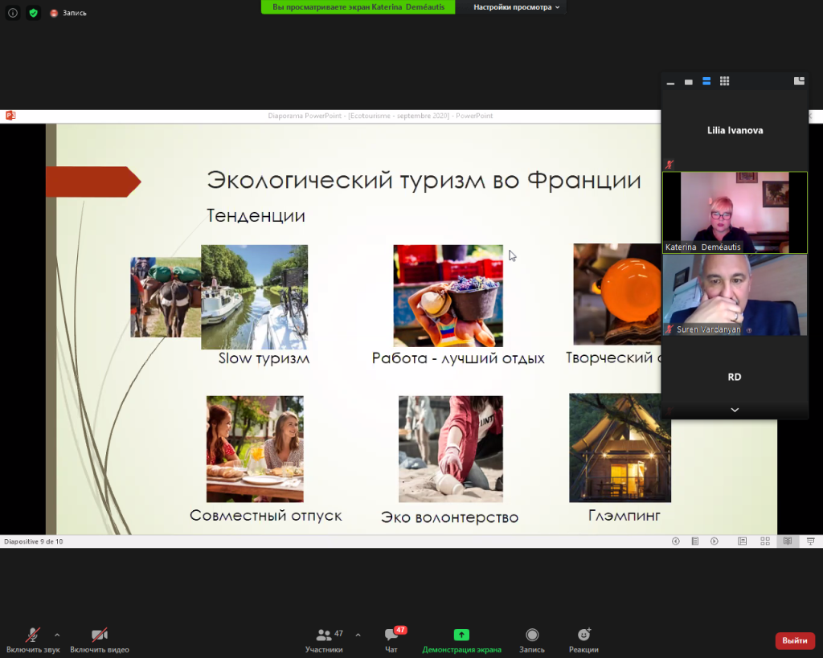Turn on camera with Включить видео
This screenshot has width=823, height=658.
pos(99,640)
